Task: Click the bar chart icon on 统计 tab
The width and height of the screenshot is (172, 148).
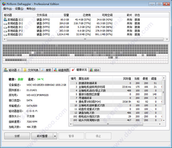Action: point(91,70)
